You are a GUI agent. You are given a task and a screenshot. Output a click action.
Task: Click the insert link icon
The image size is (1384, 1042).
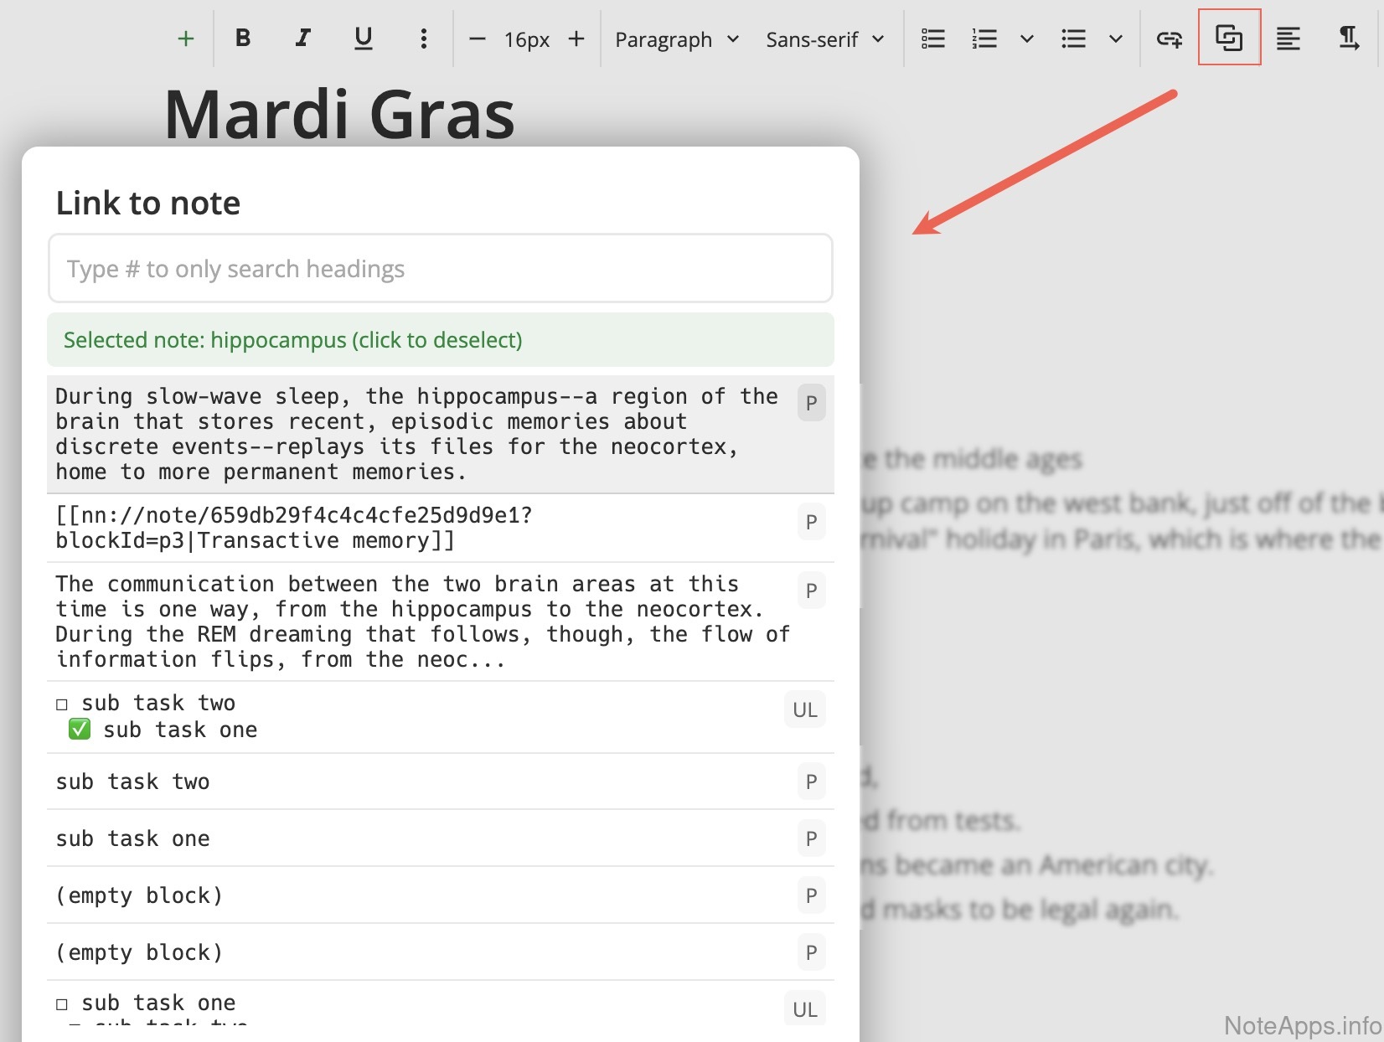pos(1169,39)
